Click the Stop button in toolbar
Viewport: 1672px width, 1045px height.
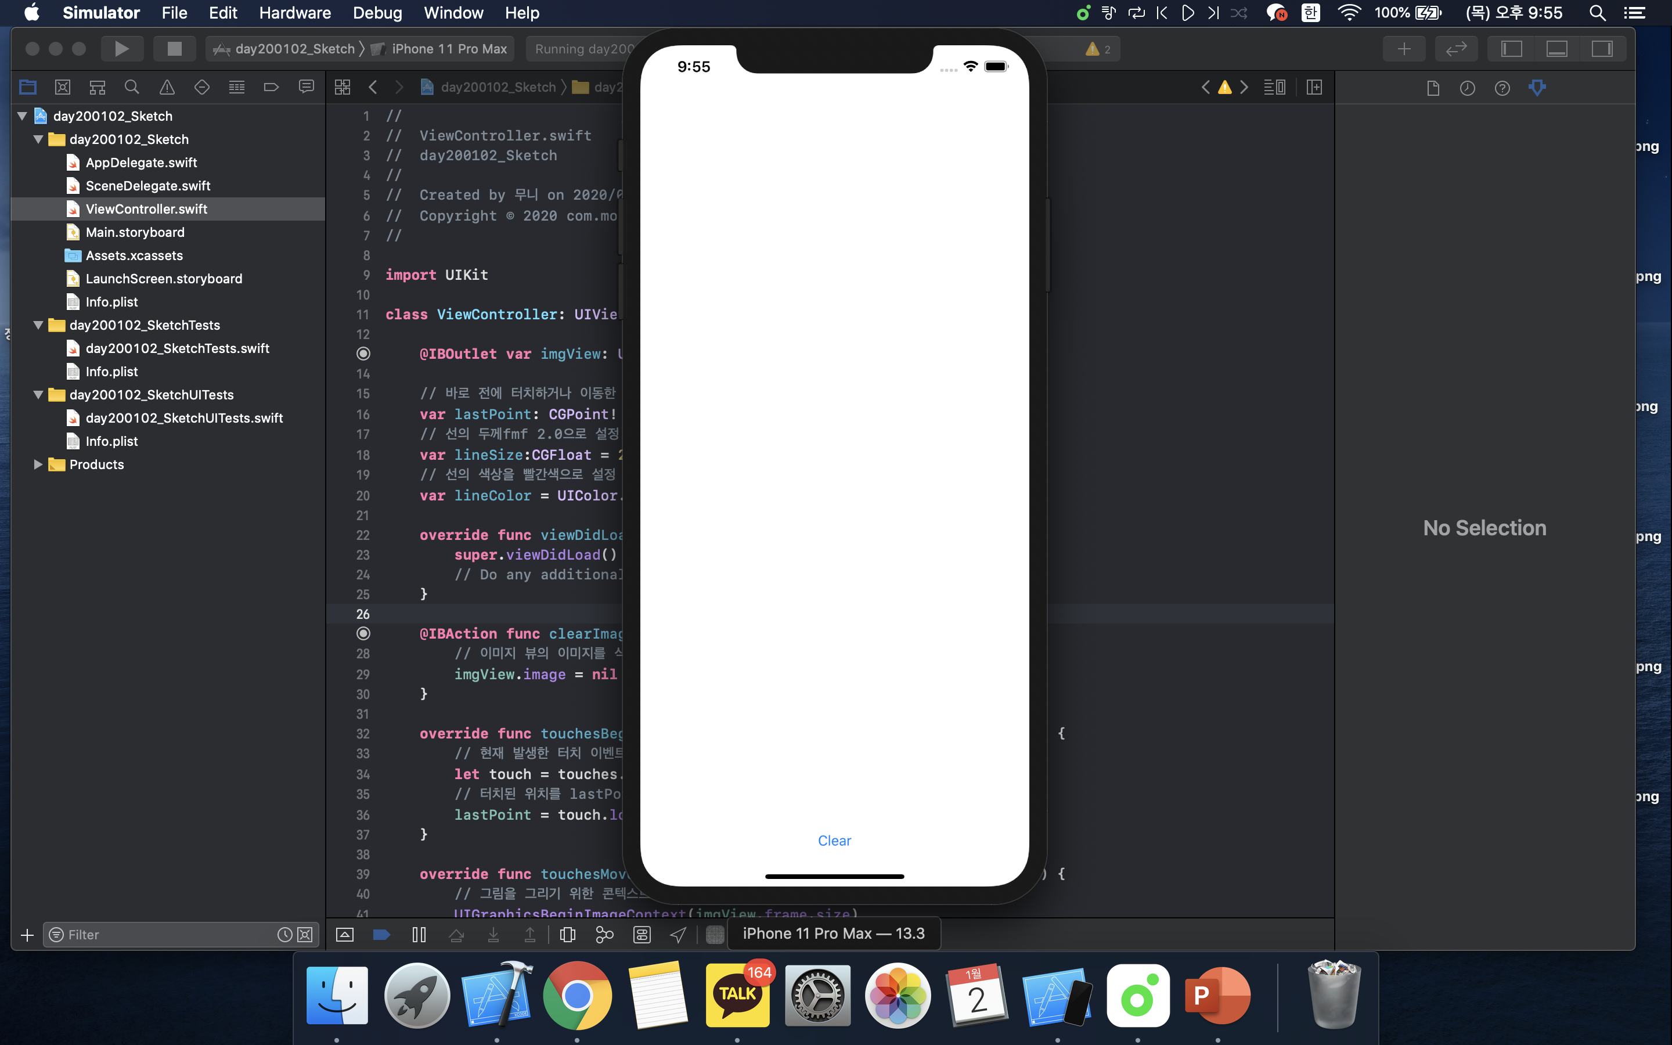[174, 48]
